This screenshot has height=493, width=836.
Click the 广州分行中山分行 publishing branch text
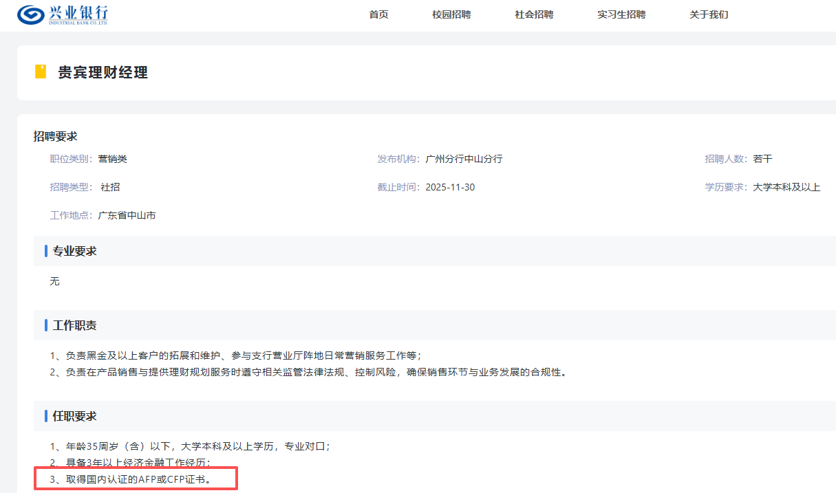[464, 159]
